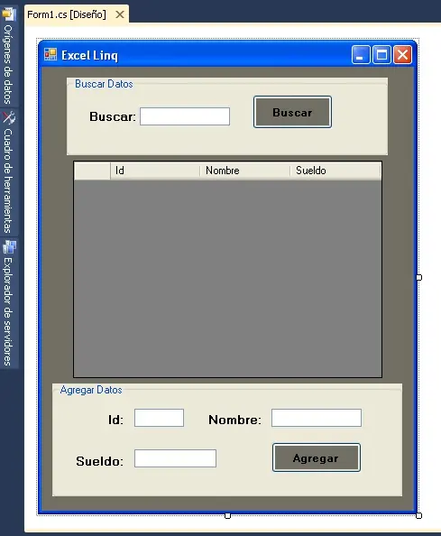
Task: Close the Excel Linq form window
Action: pyautogui.click(x=402, y=55)
